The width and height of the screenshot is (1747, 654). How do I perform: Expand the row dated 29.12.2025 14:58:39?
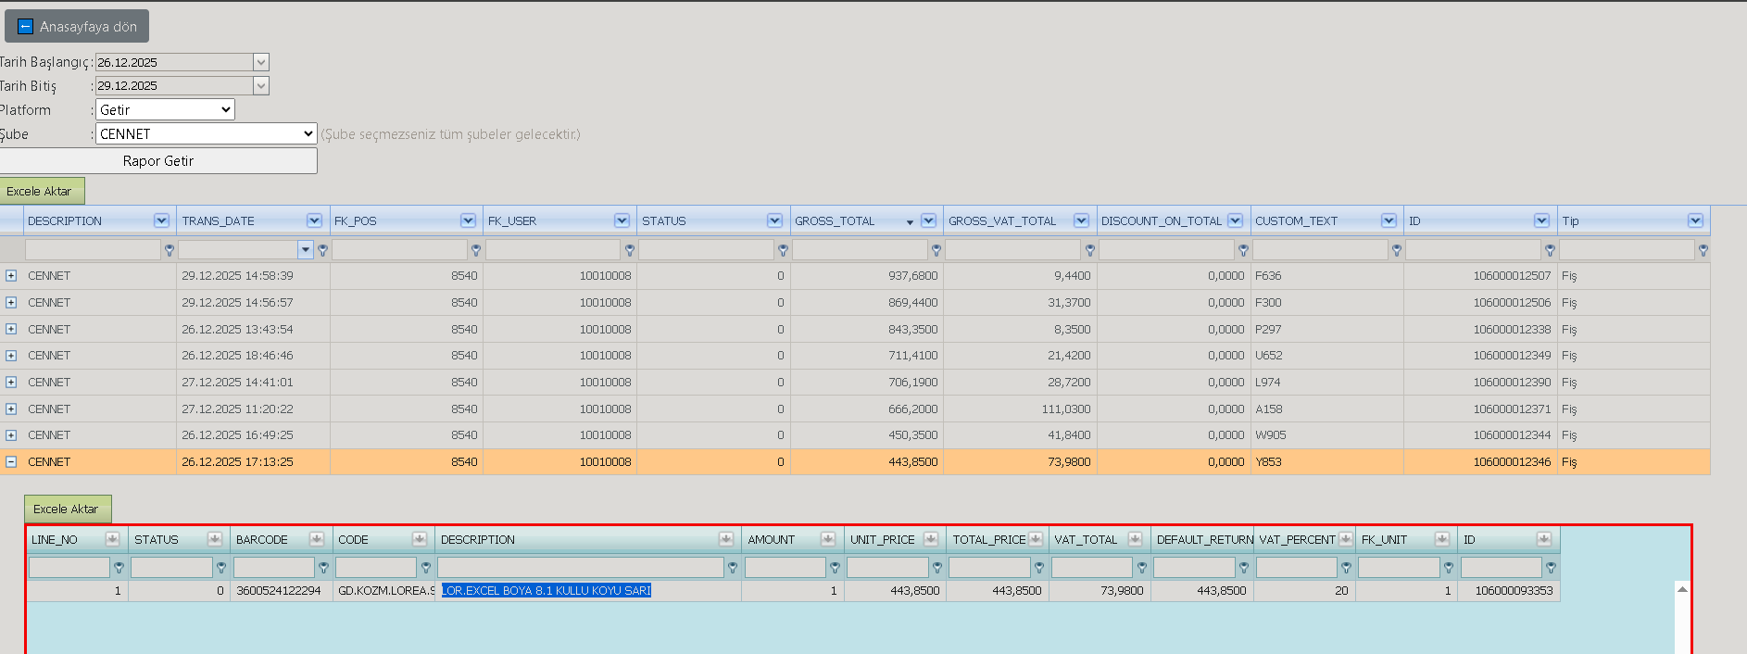[x=11, y=276]
